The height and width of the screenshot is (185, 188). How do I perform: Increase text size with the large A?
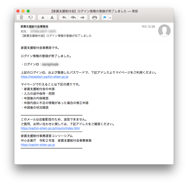click(52, 18)
